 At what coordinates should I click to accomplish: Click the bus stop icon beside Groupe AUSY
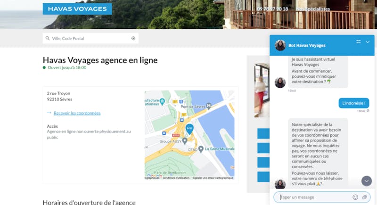pos(164,133)
